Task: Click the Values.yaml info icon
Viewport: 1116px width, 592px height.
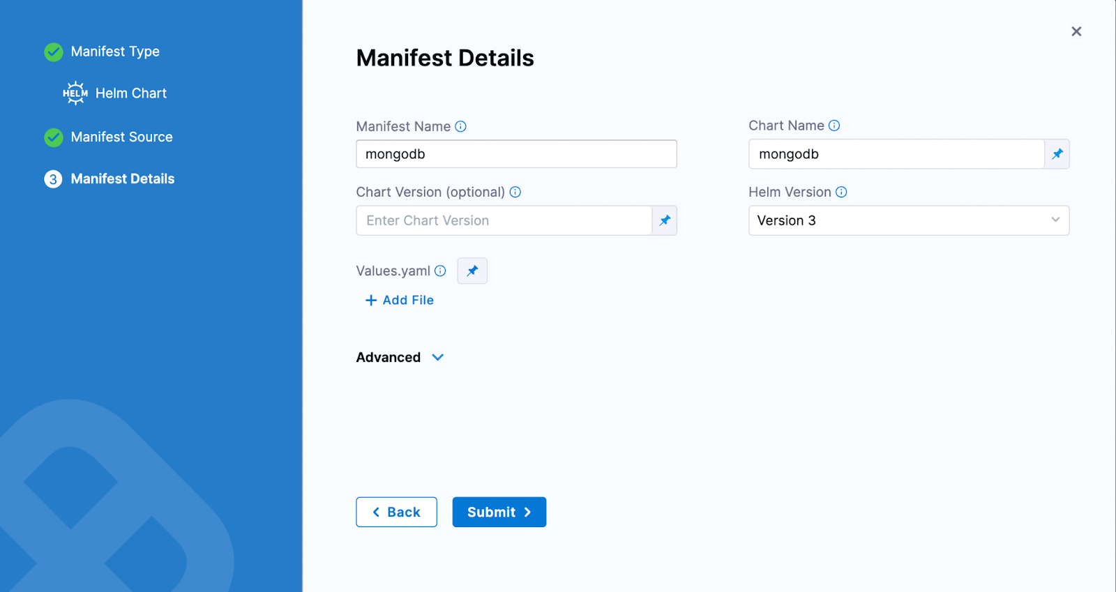Action: coord(440,271)
